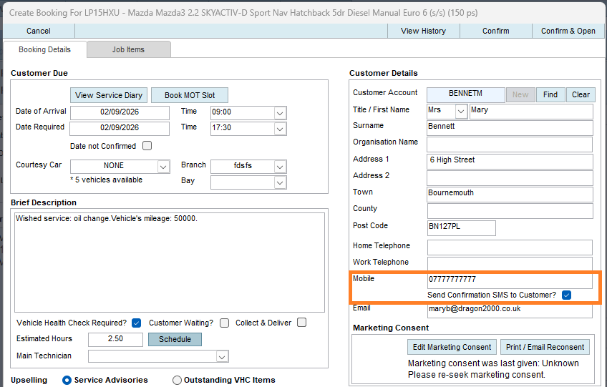Edit the Email field maryb@dragon2000.co.uk
The height and width of the screenshot is (387, 607).
coord(510,310)
